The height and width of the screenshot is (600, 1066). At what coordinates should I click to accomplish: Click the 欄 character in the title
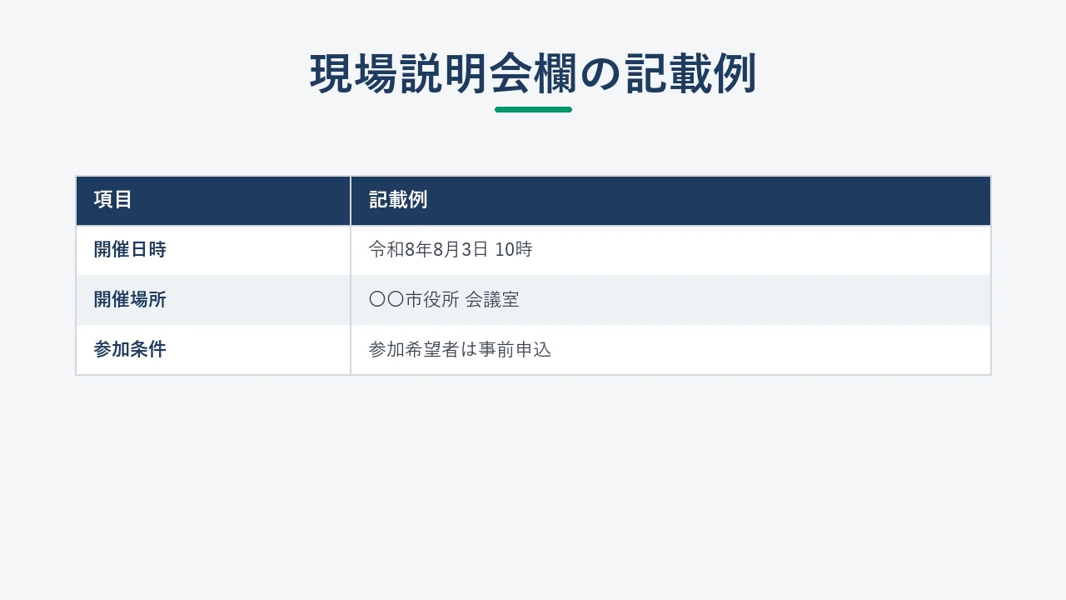[555, 73]
